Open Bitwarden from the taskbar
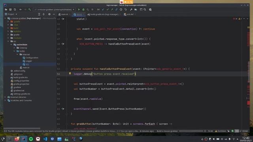Image resolution: width=253 pixels, height=142 pixels. 52,139
